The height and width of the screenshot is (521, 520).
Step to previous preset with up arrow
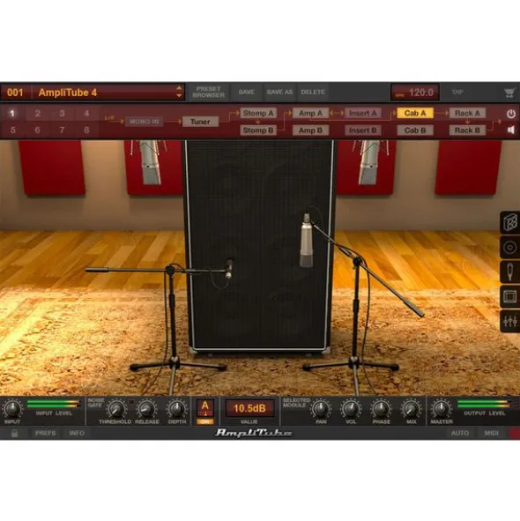click(179, 88)
